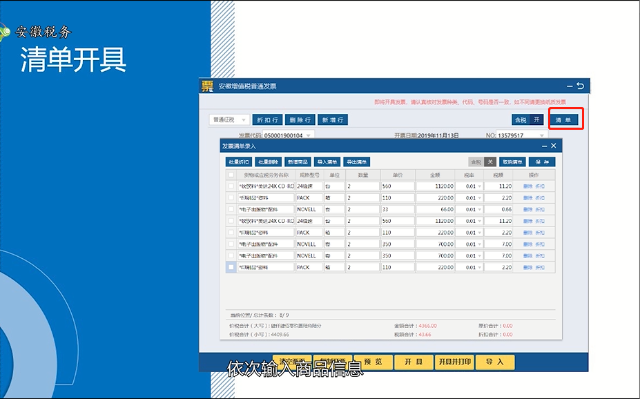
Task: Click 删除 link in first item row
Action: pyautogui.click(x=527, y=186)
